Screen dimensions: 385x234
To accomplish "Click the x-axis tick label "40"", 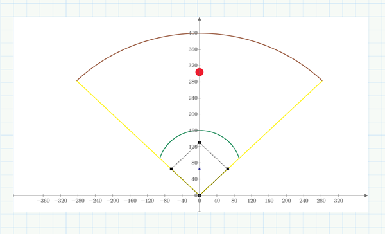I will tap(217, 201).
